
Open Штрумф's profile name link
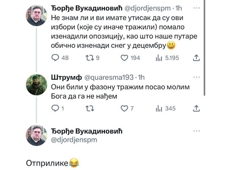pyautogui.click(x=66, y=78)
